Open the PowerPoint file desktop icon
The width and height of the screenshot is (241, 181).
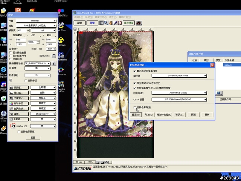(18, 10)
